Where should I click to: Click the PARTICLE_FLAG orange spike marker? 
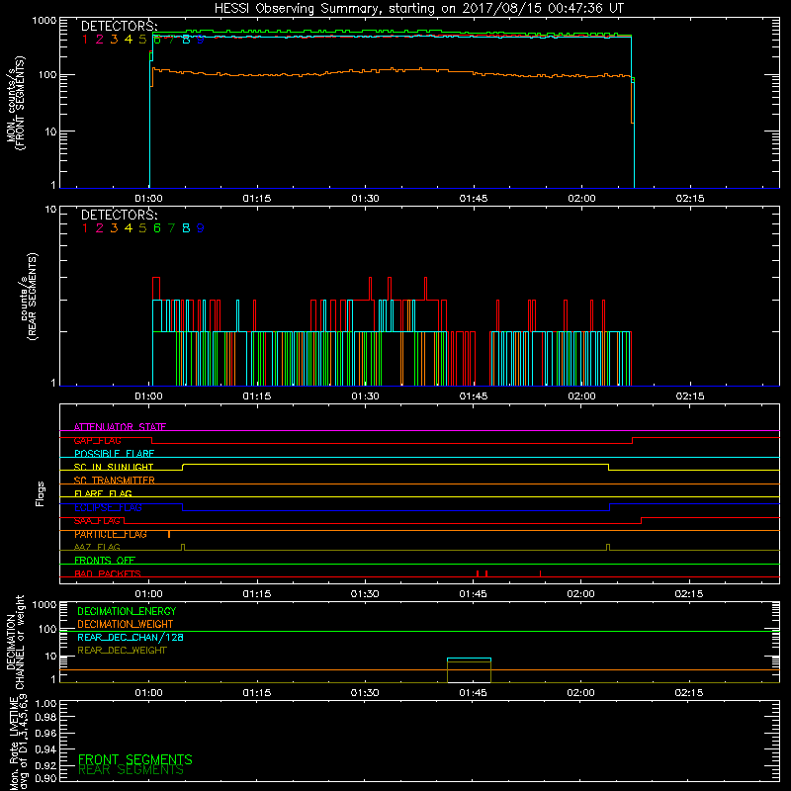click(x=169, y=534)
